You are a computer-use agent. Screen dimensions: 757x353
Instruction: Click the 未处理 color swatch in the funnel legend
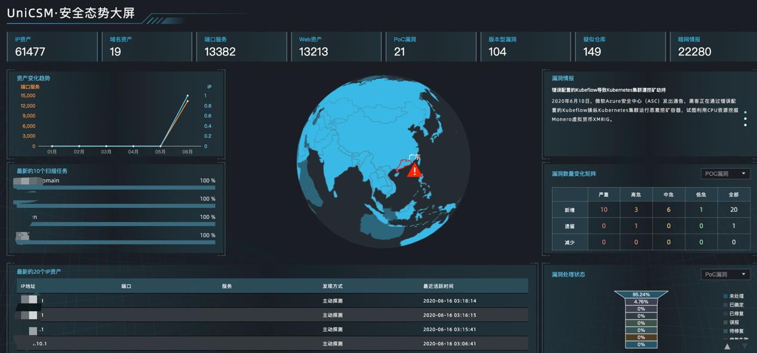click(725, 296)
